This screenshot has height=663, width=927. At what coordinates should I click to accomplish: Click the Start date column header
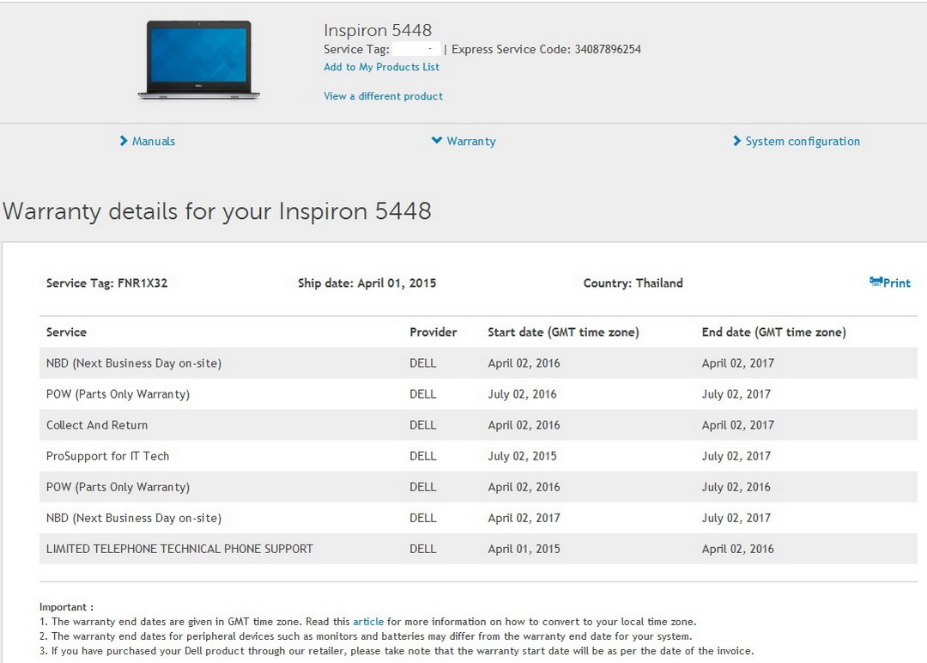tap(563, 332)
